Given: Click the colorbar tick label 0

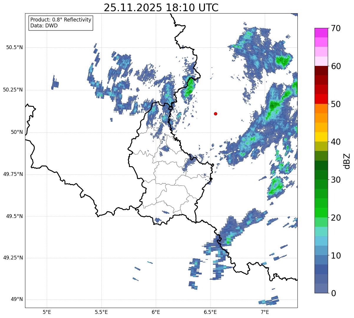Looking at the screenshot, I should pos(333,293).
